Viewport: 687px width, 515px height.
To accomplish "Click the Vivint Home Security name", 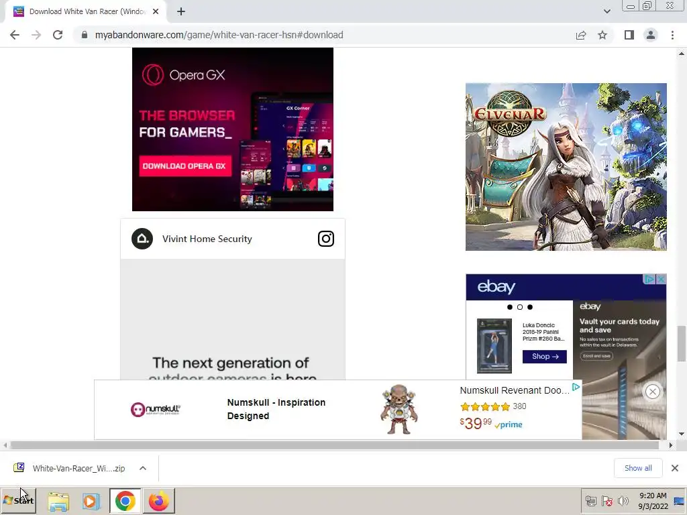I will pyautogui.click(x=207, y=239).
